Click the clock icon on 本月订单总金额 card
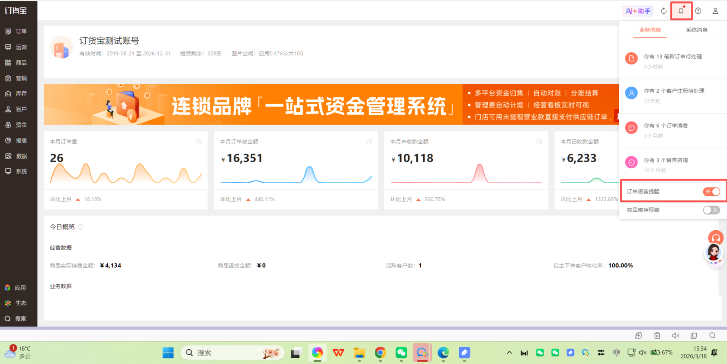This screenshot has height=364, width=727. (x=369, y=142)
